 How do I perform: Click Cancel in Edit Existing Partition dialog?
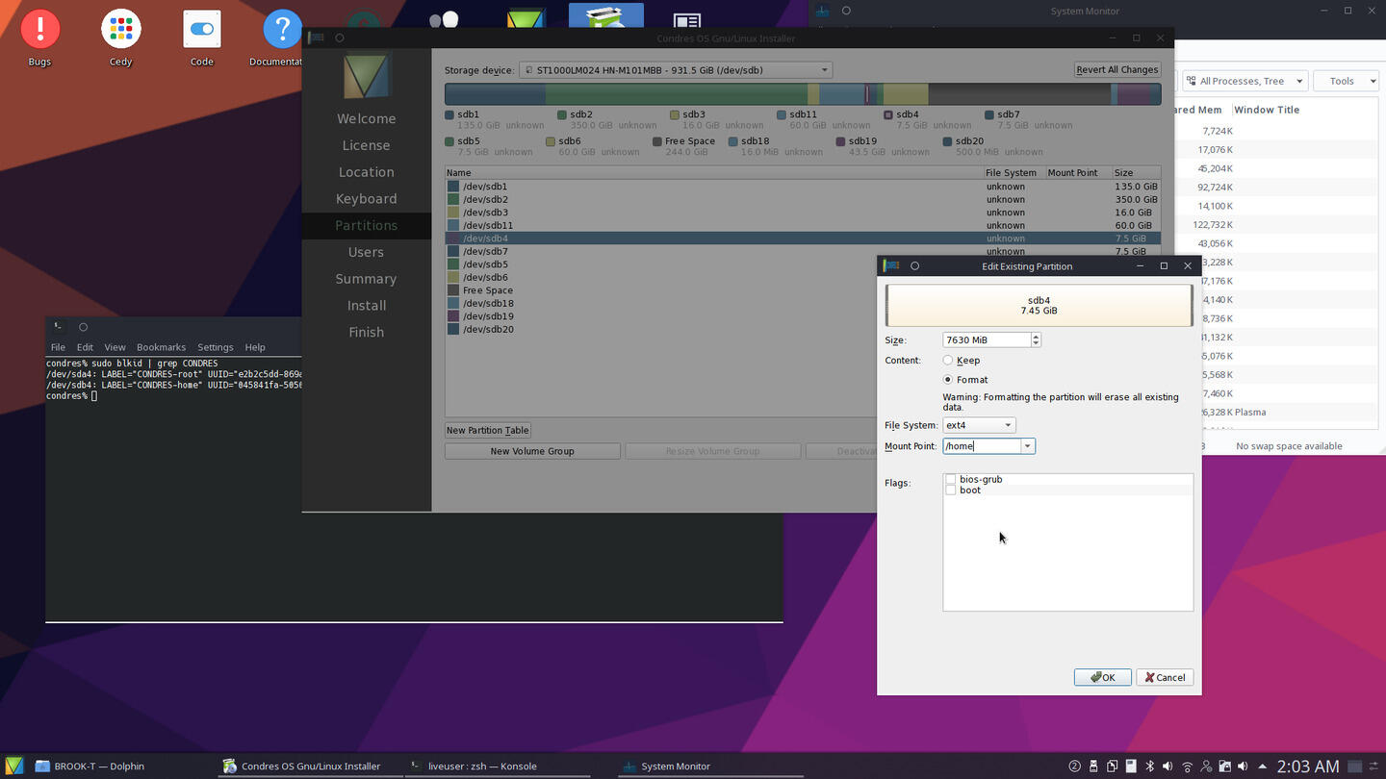(1165, 678)
